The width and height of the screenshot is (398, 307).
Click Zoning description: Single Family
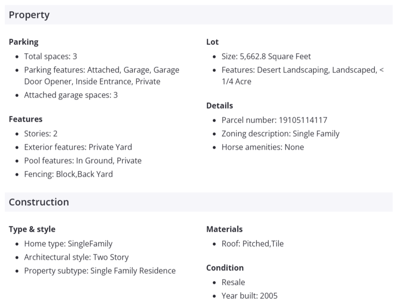(280, 134)
